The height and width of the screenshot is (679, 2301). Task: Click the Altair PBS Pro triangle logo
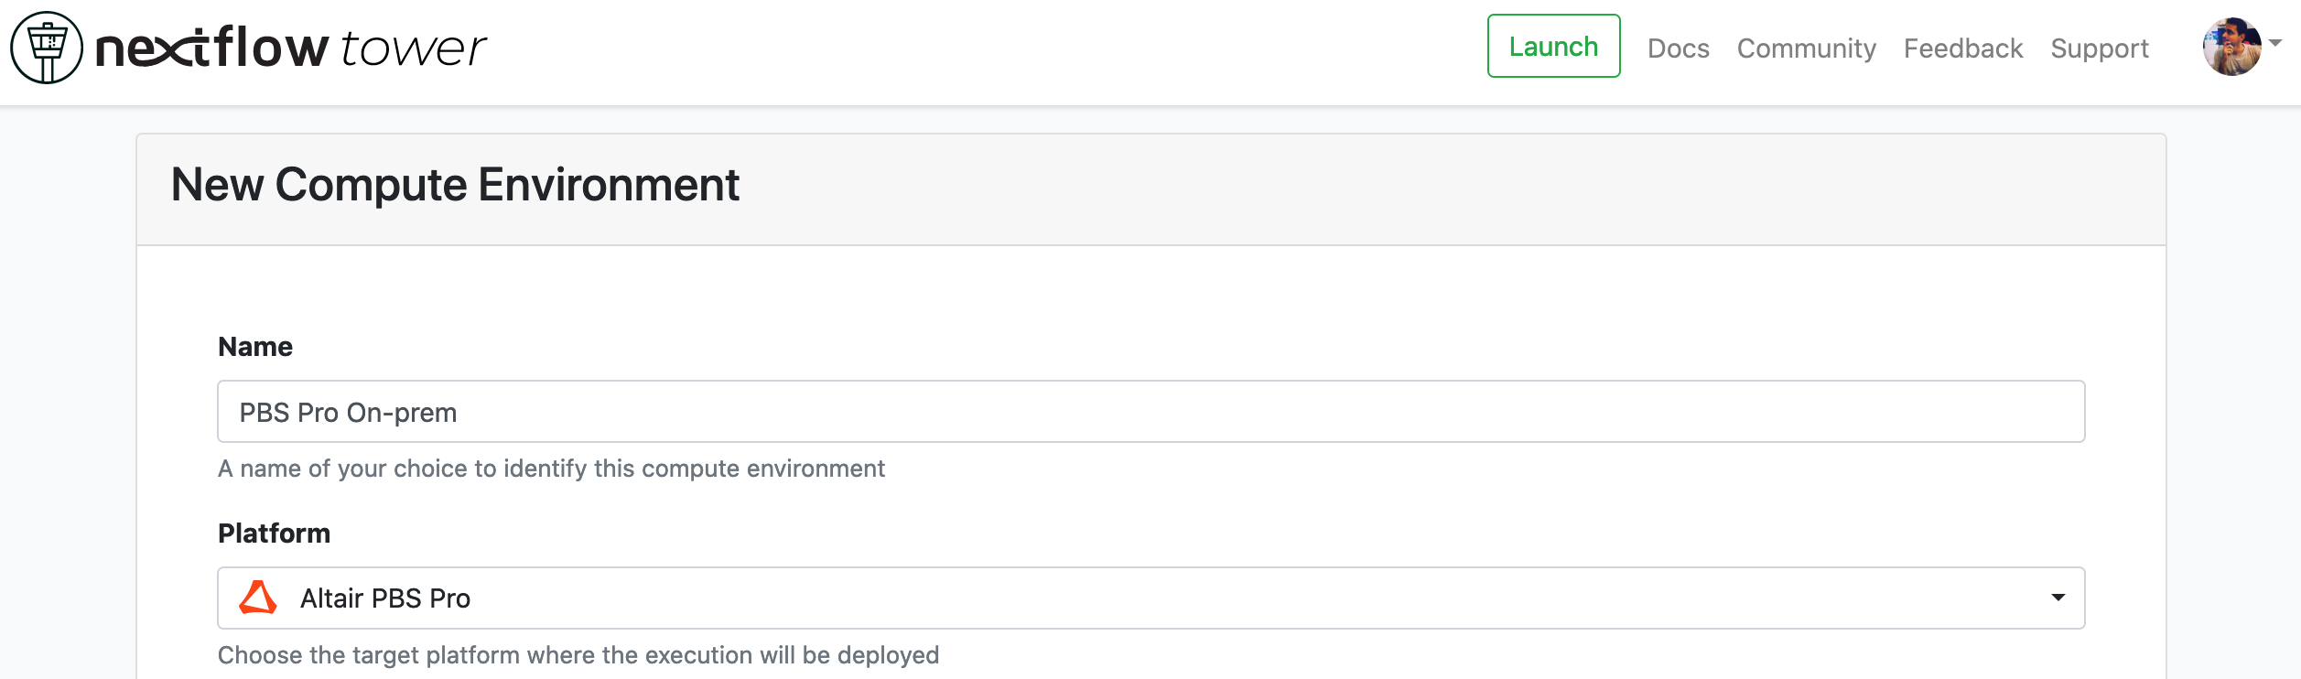257,598
